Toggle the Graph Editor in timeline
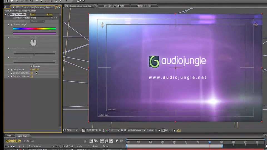This screenshot has height=150, width=267. (x=122, y=141)
